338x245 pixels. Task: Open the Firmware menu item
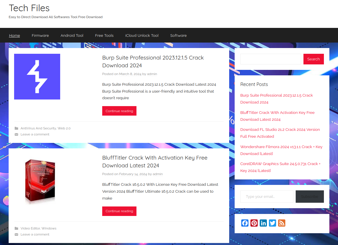(x=40, y=35)
